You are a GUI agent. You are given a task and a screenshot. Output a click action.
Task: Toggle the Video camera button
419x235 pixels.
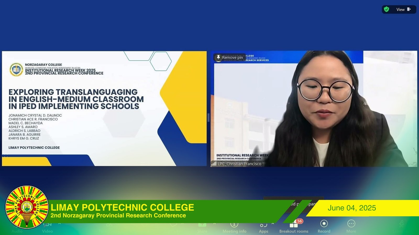(x=47, y=227)
